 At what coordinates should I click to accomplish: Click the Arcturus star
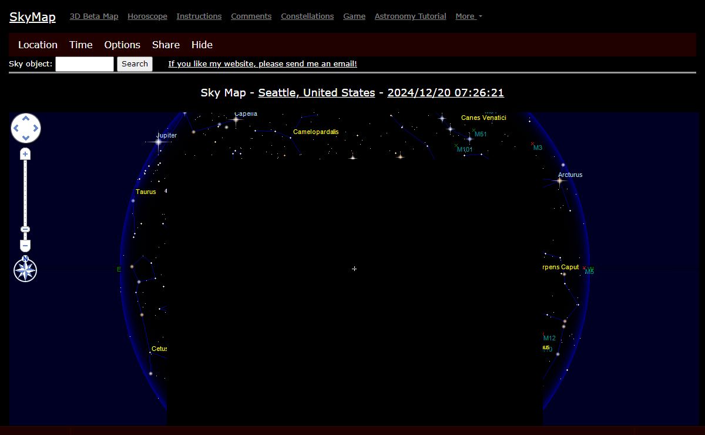559,182
